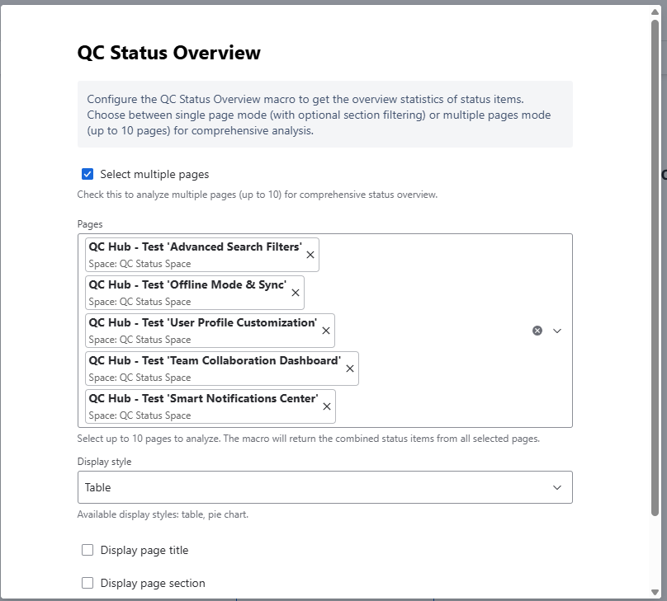This screenshot has height=601, width=667.
Task: Remove the 'Offline Mode & Sync' page chip
Action: pos(295,293)
